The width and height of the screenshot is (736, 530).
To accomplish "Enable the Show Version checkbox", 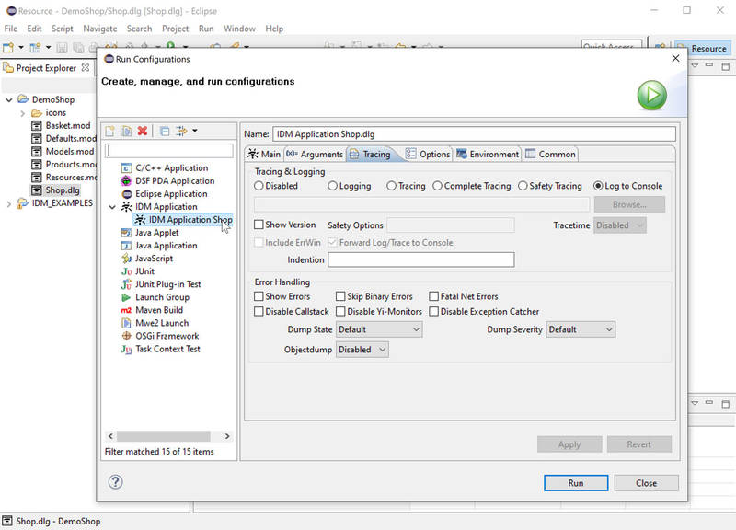I will 259,225.
